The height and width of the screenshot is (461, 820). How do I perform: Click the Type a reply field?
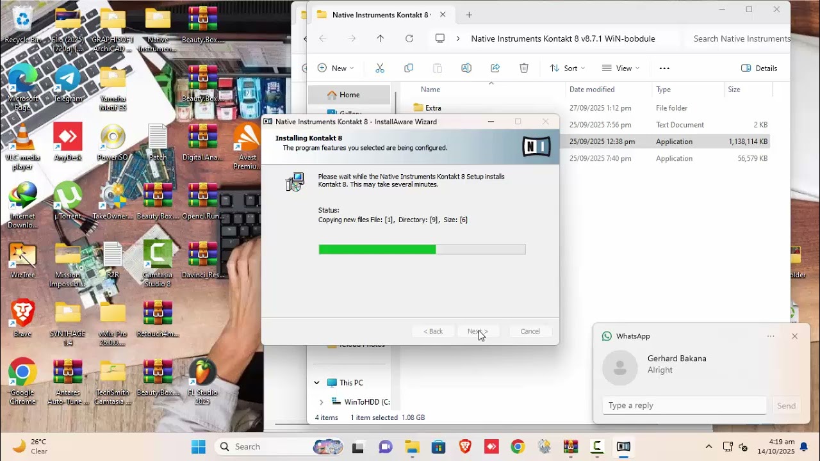point(684,405)
